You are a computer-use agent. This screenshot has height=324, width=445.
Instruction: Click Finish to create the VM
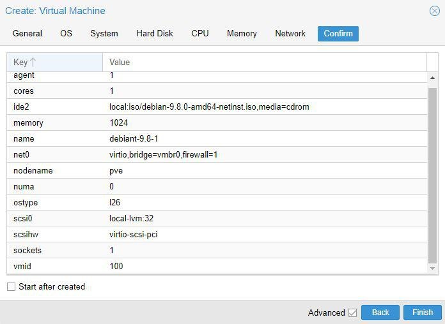click(422, 313)
